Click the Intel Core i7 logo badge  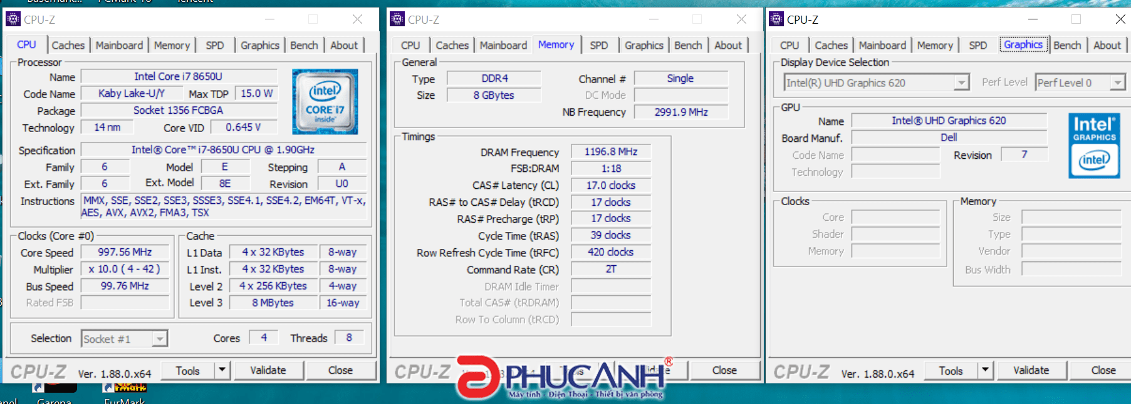325,101
